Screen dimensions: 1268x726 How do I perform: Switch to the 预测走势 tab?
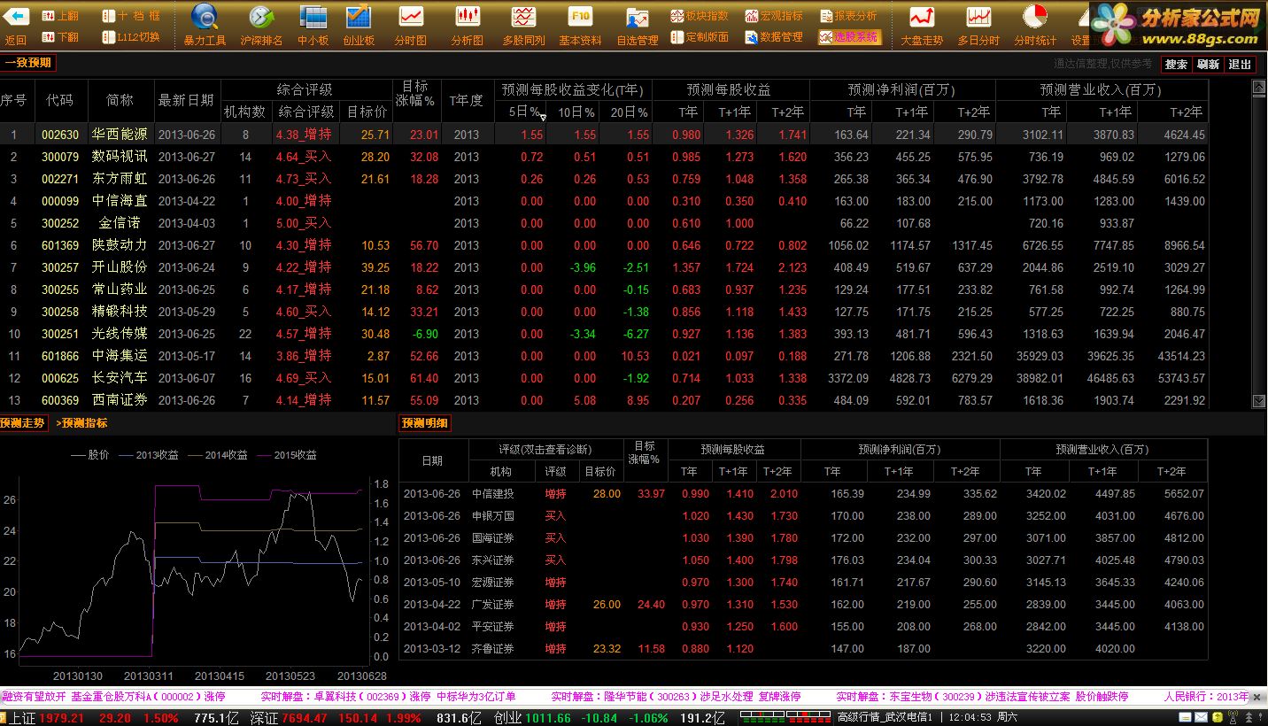tap(23, 423)
